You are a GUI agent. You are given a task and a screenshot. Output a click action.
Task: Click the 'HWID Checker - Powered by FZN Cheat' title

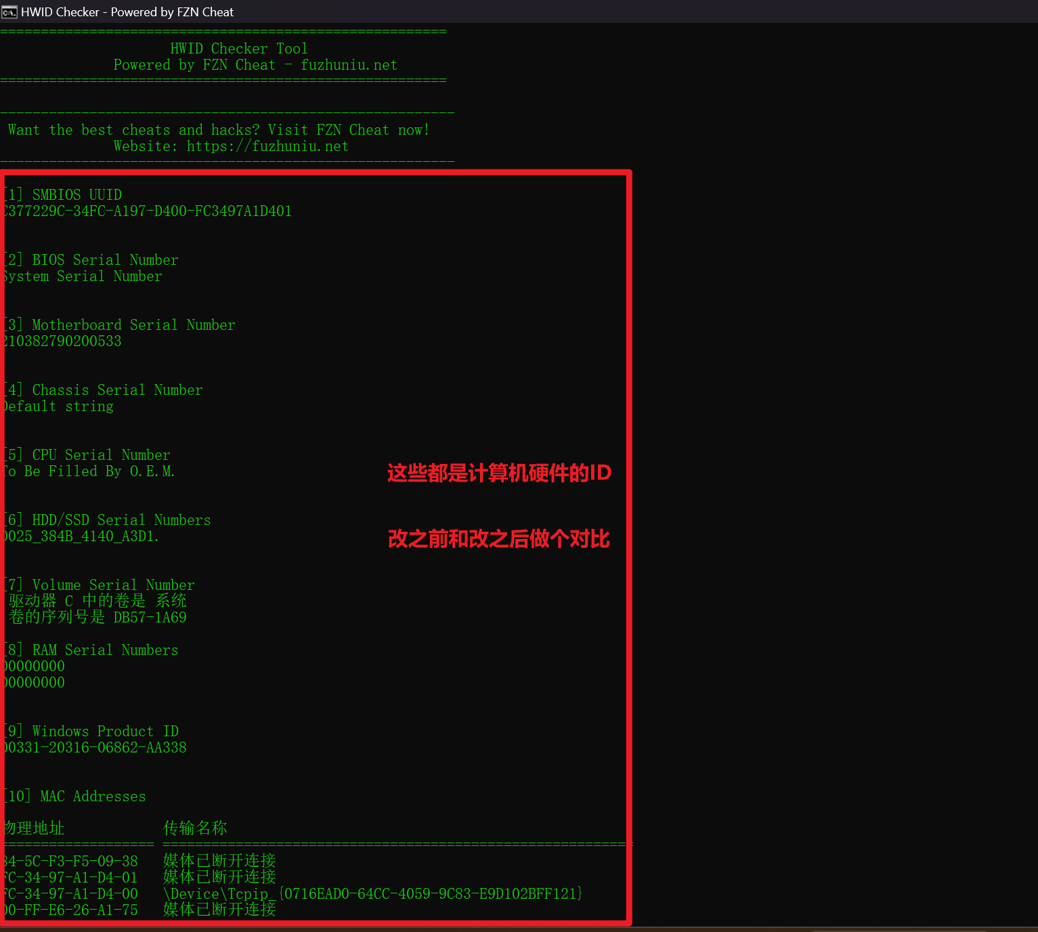127,12
